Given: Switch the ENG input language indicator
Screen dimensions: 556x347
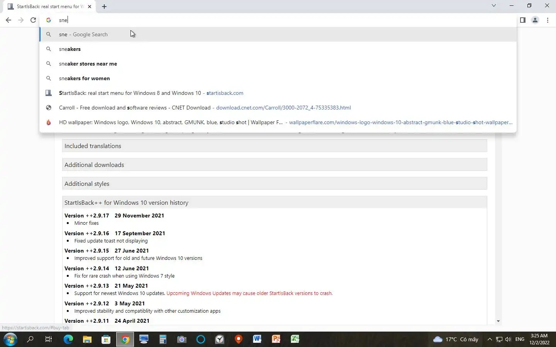Looking at the screenshot, I should coord(520,339).
